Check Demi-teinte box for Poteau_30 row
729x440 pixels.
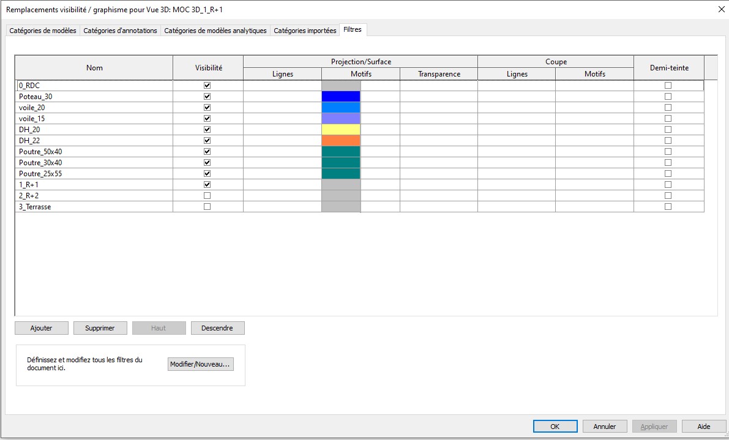(x=668, y=97)
